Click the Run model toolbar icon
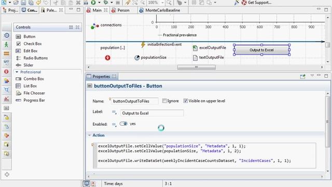 click(x=93, y=3)
